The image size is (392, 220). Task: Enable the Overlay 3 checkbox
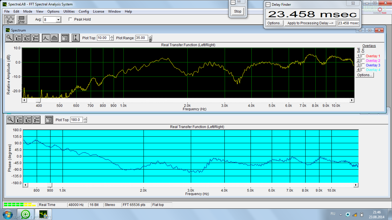click(x=363, y=65)
